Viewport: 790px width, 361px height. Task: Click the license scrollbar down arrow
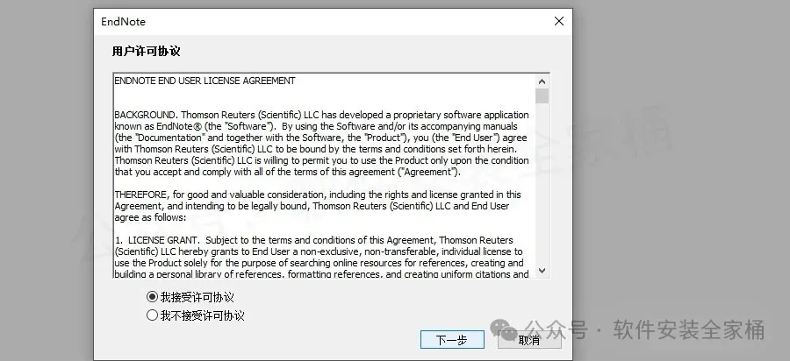pos(542,271)
